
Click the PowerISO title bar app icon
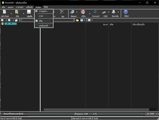[x=3, y=3]
